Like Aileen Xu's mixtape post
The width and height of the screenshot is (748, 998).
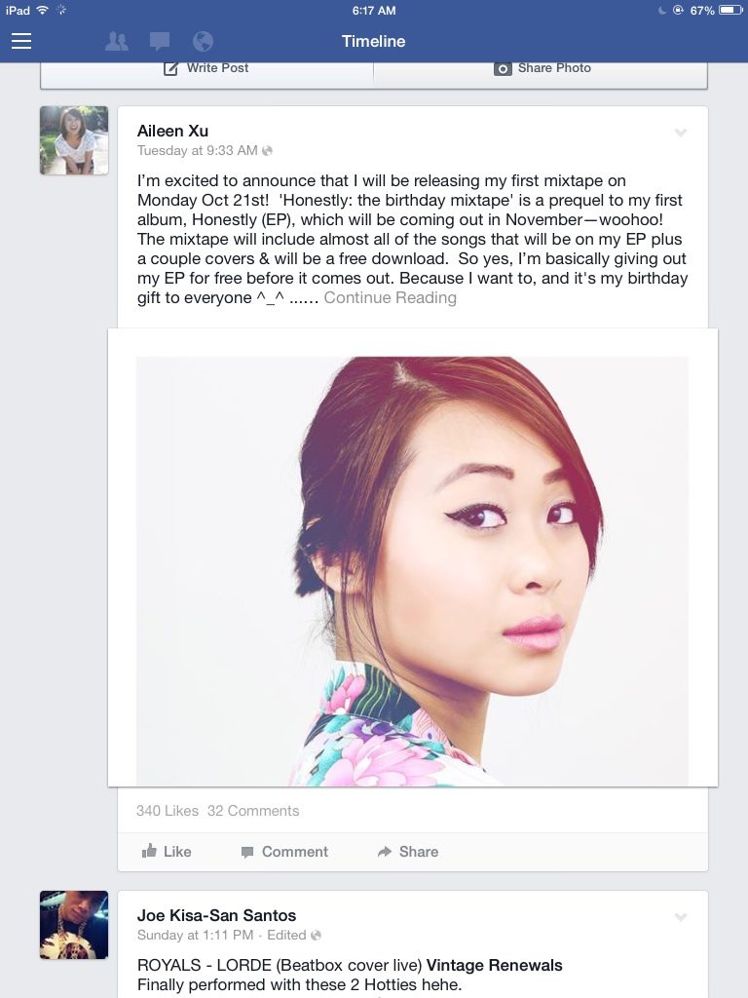(167, 852)
